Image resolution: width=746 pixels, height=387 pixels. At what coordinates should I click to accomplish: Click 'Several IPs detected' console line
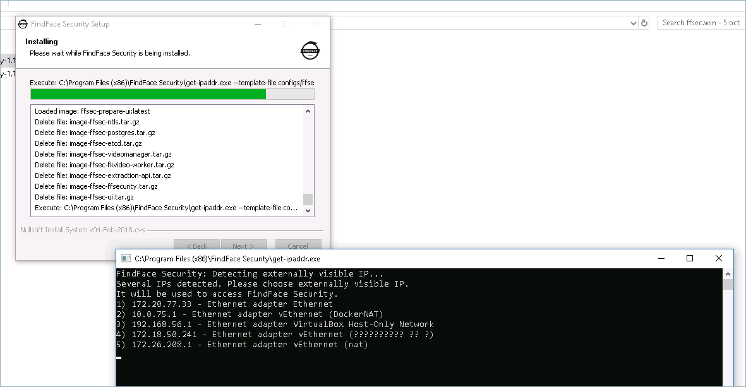click(263, 284)
